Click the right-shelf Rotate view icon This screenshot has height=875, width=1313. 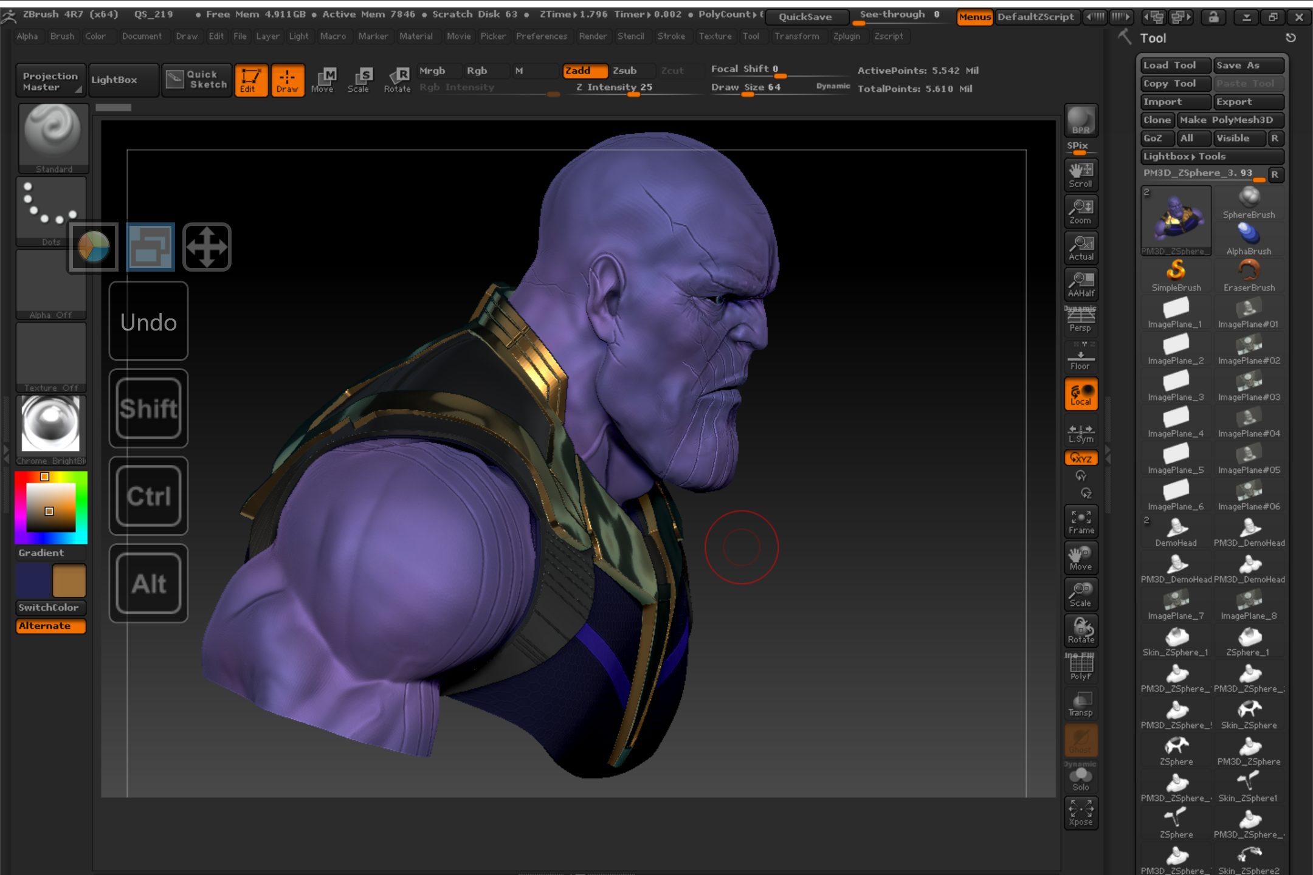click(1081, 631)
